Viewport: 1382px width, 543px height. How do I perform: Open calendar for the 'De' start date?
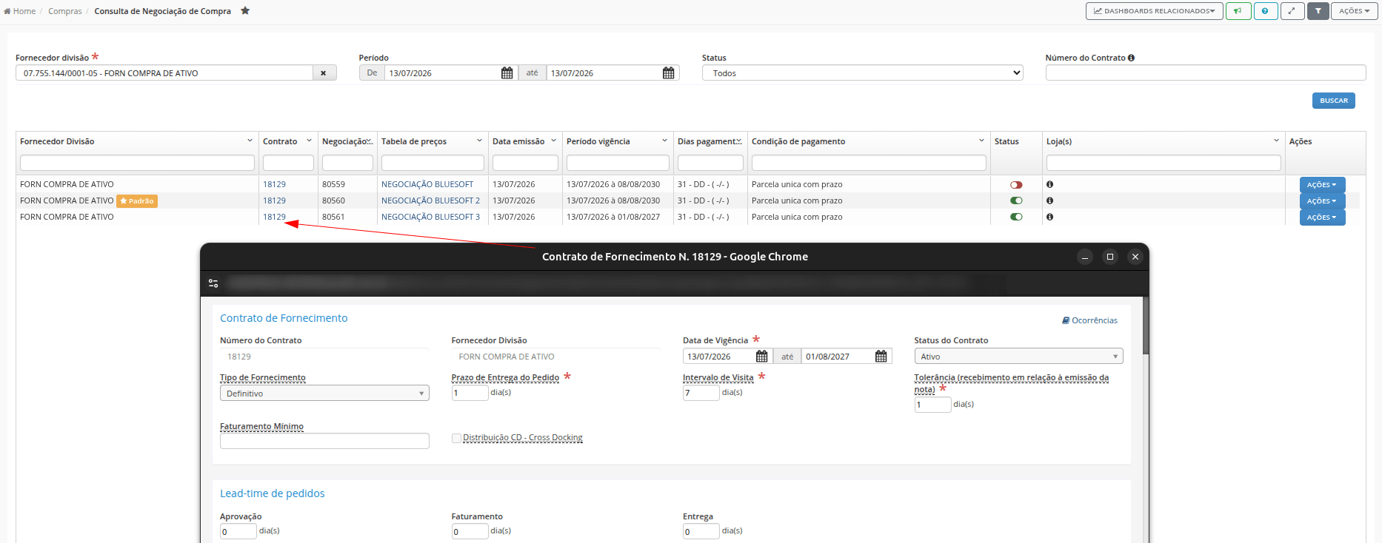pyautogui.click(x=507, y=73)
